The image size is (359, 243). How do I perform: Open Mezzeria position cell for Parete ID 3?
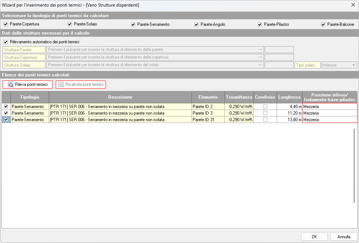(x=329, y=113)
